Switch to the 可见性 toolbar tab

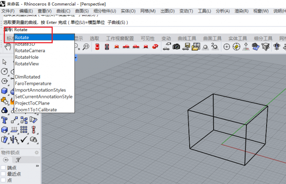148,39
